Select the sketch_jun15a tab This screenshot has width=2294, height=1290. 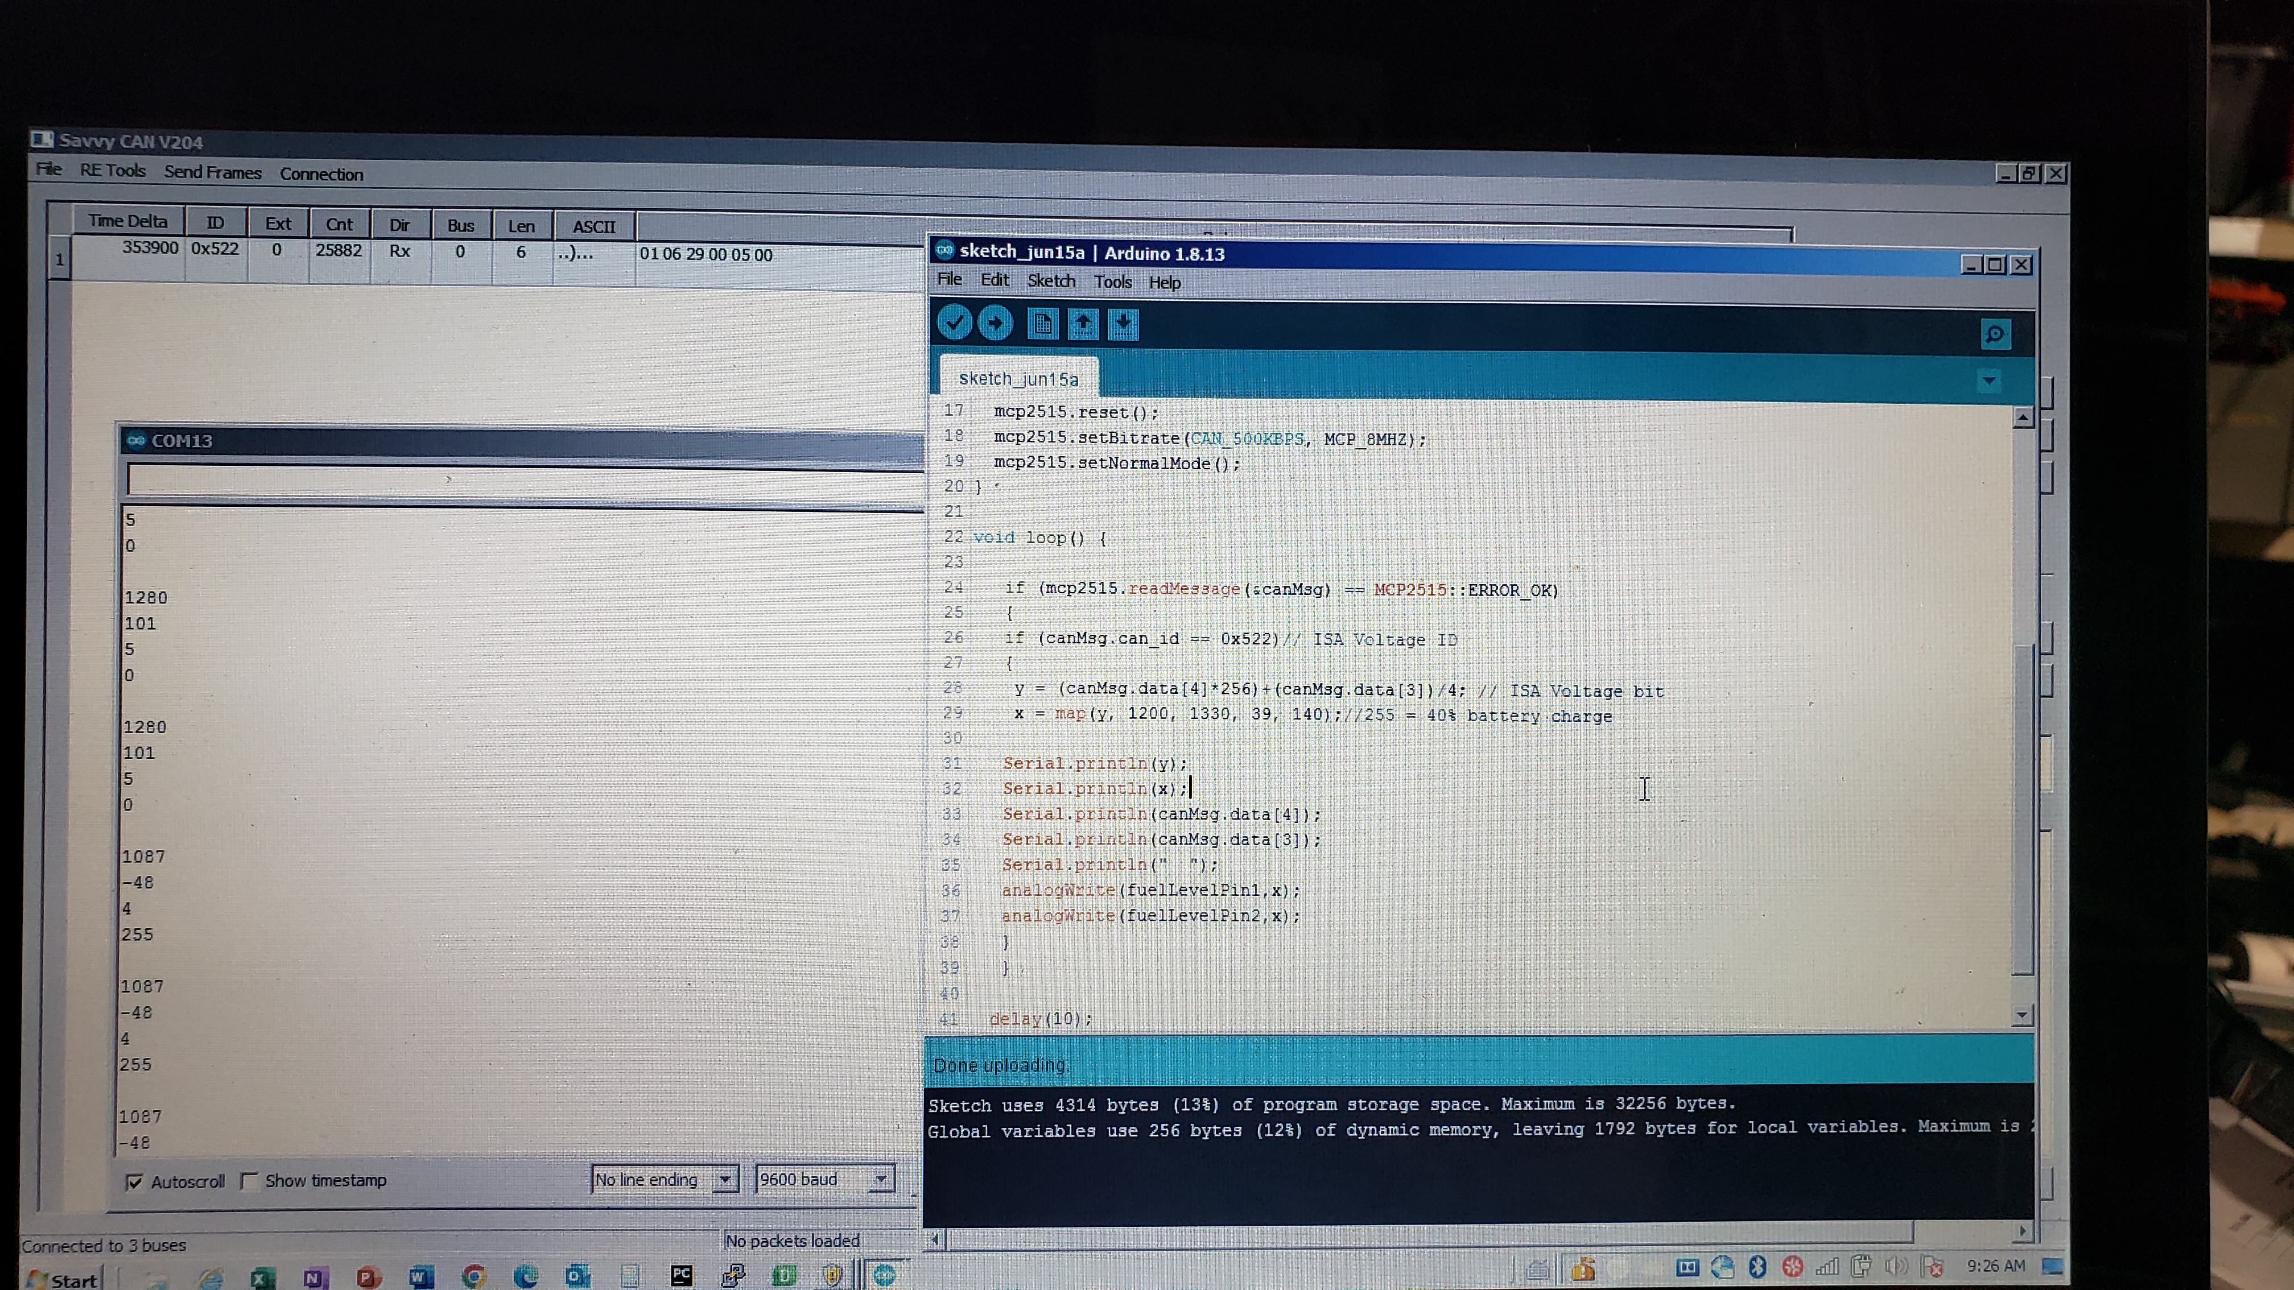pyautogui.click(x=1018, y=379)
